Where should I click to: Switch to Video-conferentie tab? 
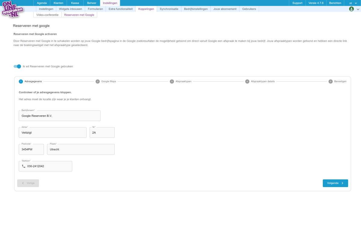click(x=48, y=15)
